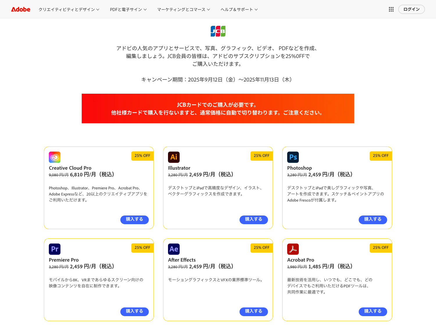The height and width of the screenshot is (326, 436).
Task: Click the ログイン button
Action: point(411,9)
